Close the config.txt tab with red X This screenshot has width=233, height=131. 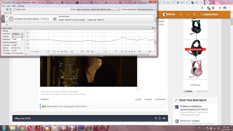click(x=11, y=13)
